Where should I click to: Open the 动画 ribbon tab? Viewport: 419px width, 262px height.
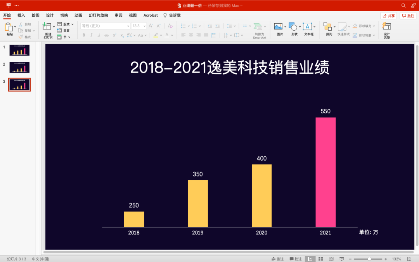click(x=78, y=15)
